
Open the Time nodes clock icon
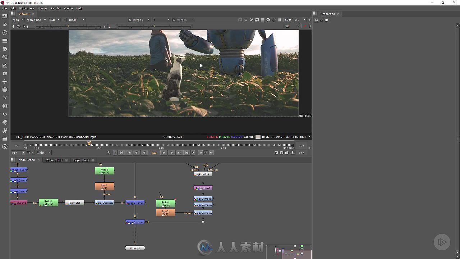[5, 32]
